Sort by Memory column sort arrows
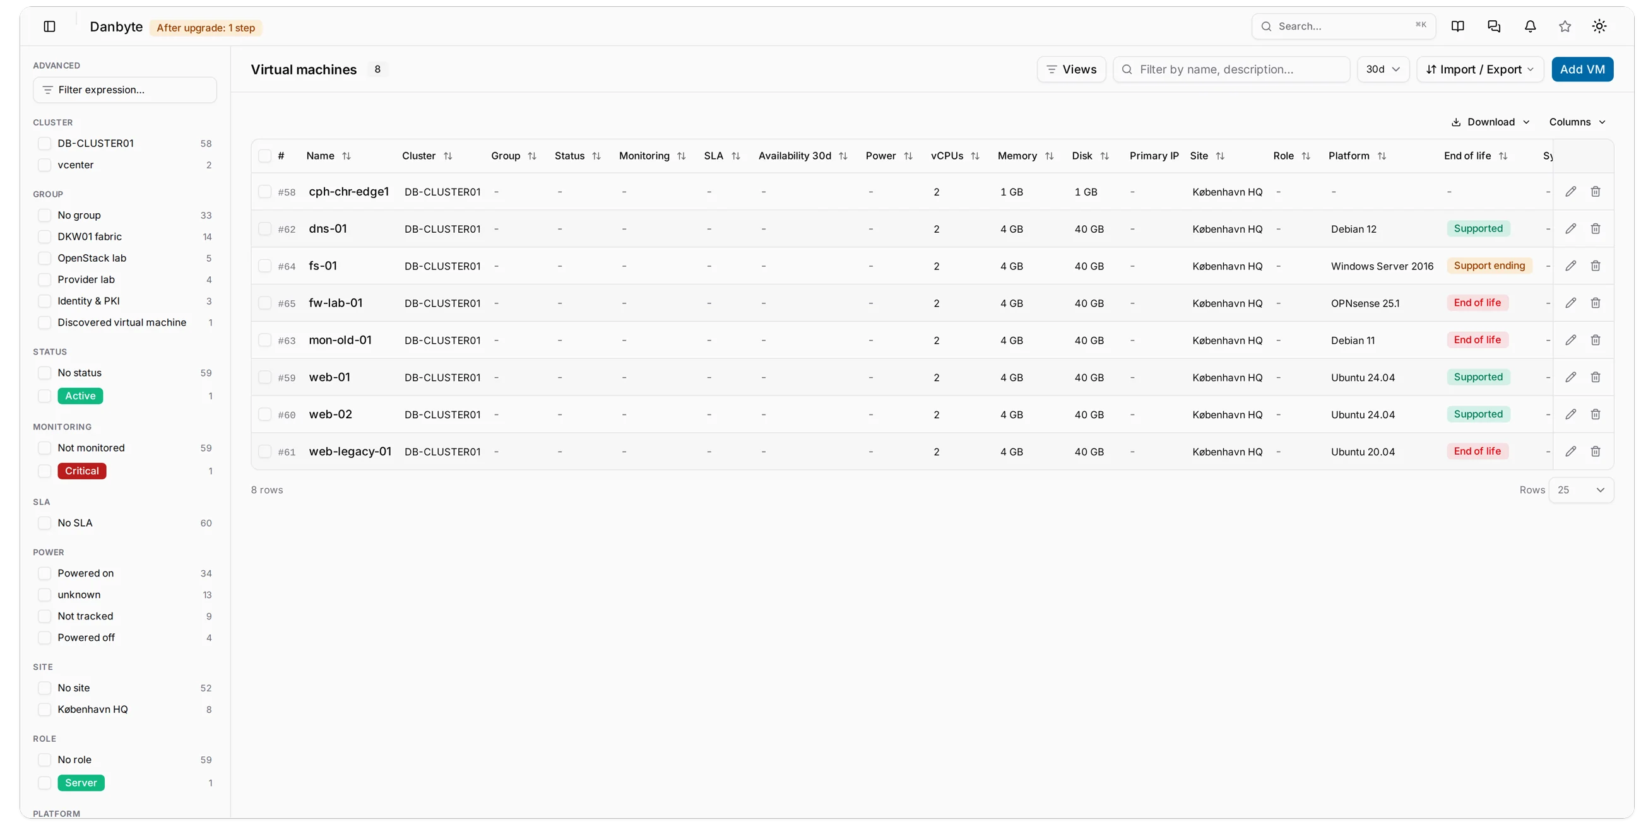Screen dimensions: 1641x825 coord(1049,156)
